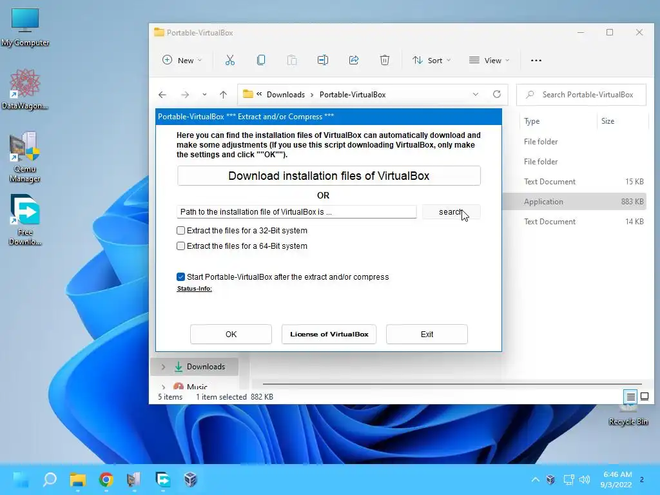Select Downloads in navigation pane
The height and width of the screenshot is (495, 660).
(x=206, y=367)
